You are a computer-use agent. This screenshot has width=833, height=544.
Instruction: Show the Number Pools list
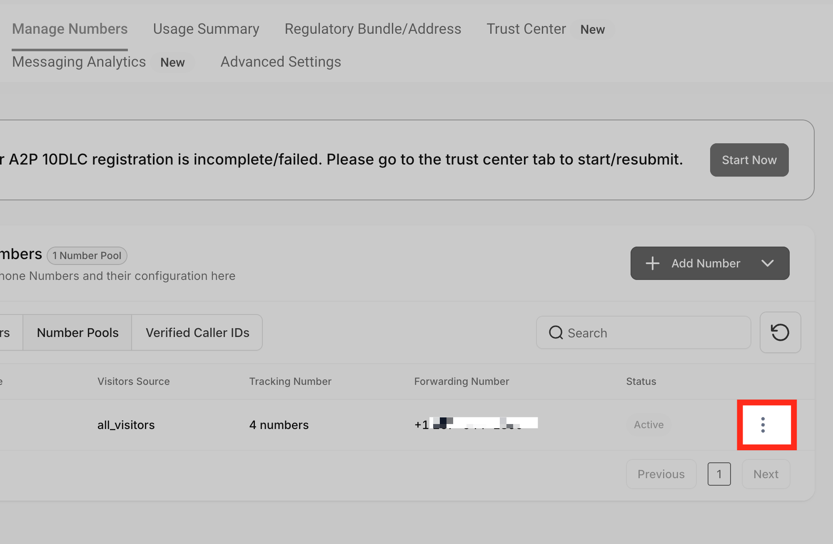77,332
